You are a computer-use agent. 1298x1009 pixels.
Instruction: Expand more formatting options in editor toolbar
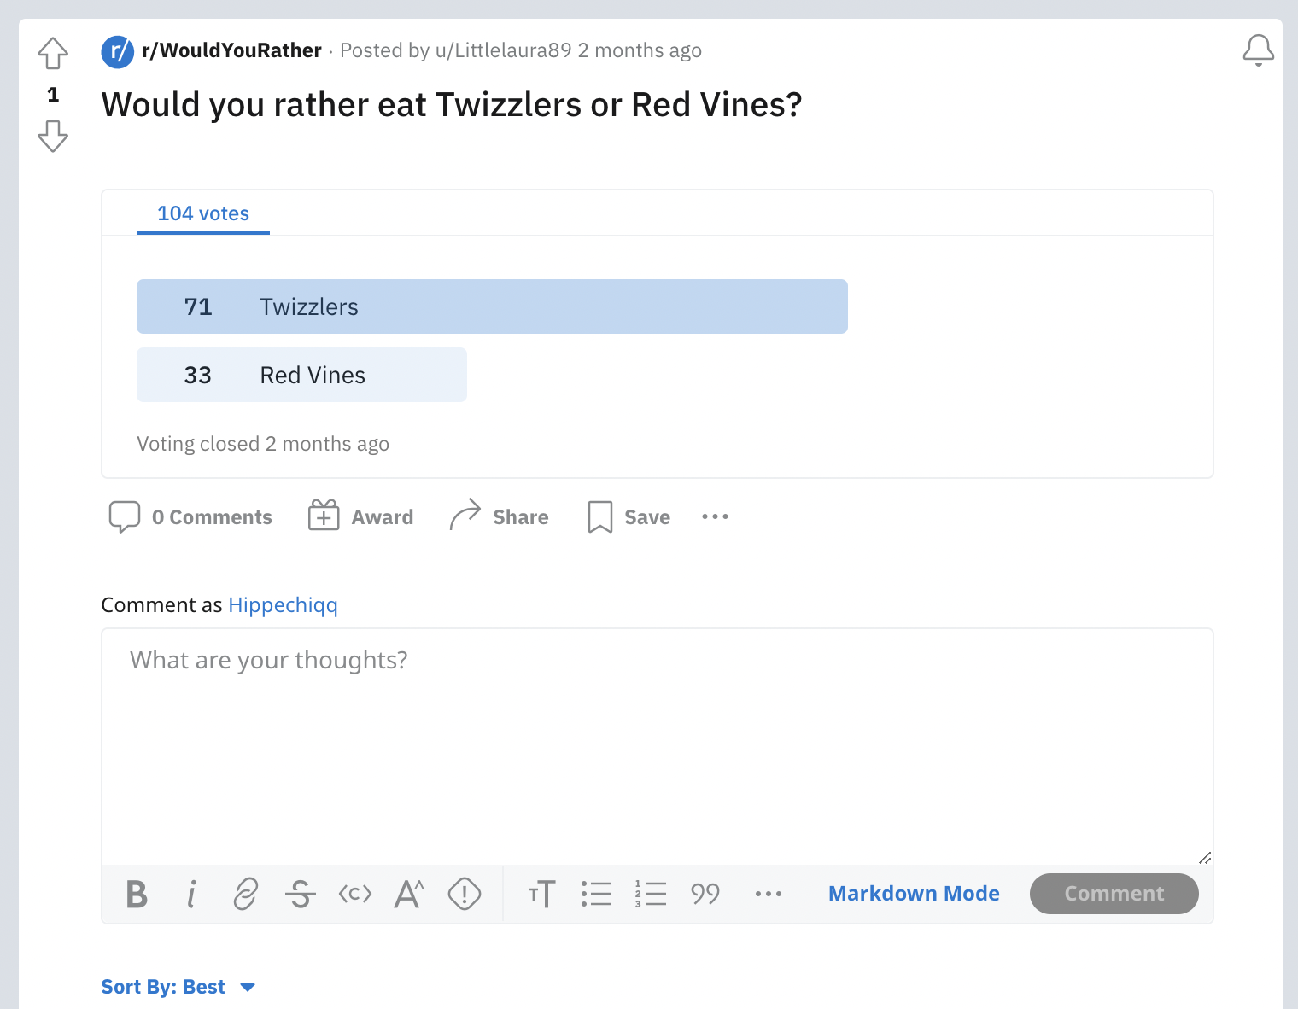pyautogui.click(x=769, y=894)
